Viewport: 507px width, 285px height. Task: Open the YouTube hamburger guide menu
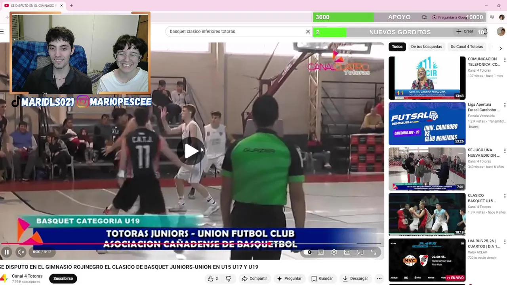(x=2, y=31)
